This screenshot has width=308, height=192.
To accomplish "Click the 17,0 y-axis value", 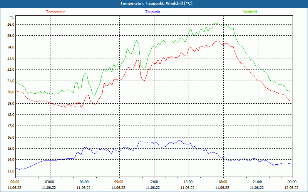I will point(11,126).
